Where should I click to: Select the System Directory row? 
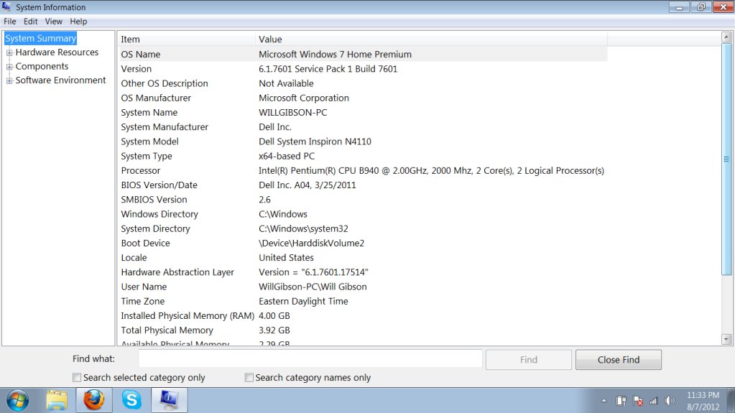click(364, 229)
